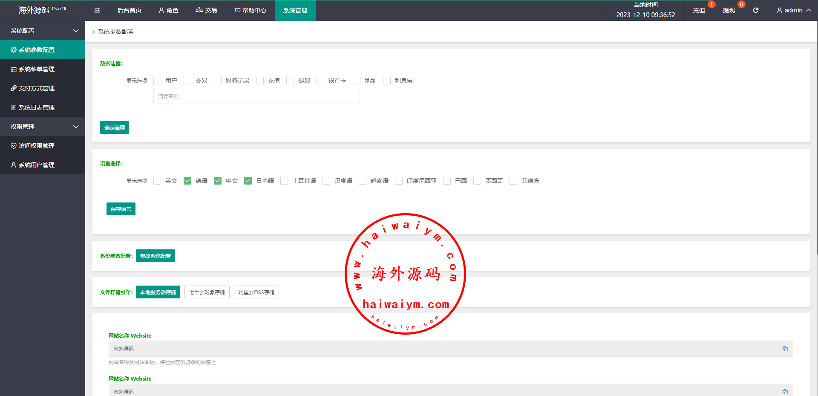Open 访问权限管理 shield item
This screenshot has height=396, width=818.
click(x=37, y=146)
